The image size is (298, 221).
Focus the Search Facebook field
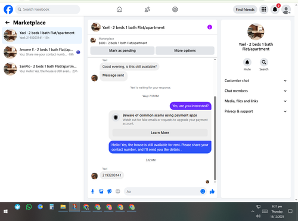pos(48,10)
